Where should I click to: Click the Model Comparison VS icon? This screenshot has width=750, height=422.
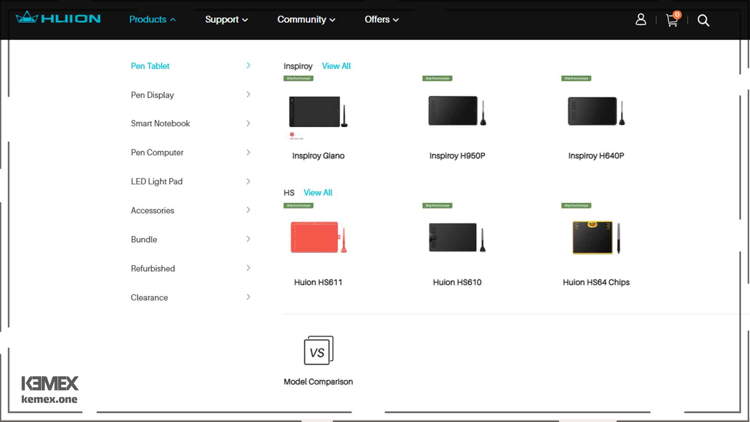(318, 350)
